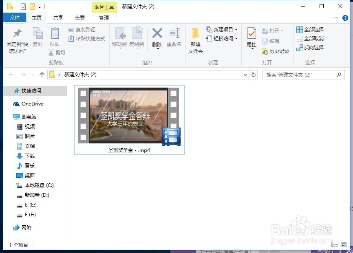Open the Downloads (下载) folder

[26, 156]
